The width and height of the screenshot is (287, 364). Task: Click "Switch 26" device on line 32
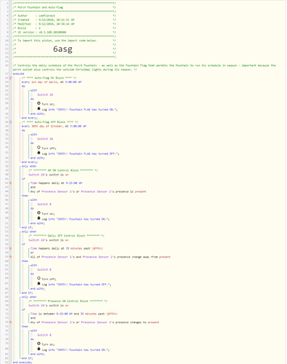click(x=45, y=139)
